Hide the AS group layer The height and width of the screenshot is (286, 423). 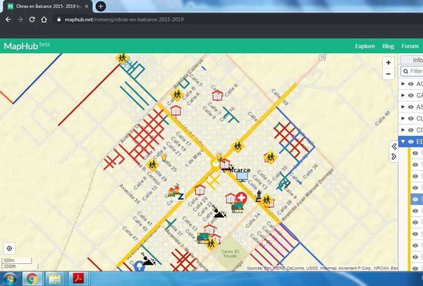pos(411,107)
